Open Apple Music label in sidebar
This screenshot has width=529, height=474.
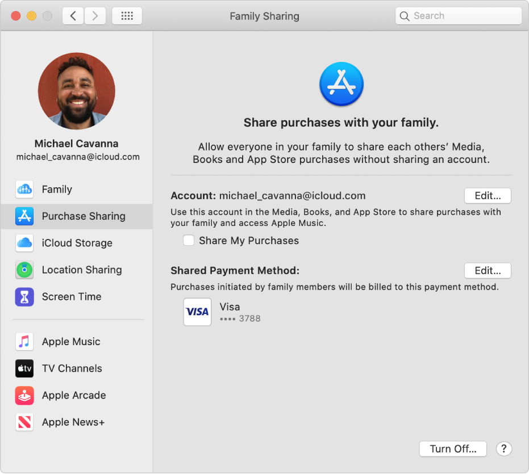point(71,342)
